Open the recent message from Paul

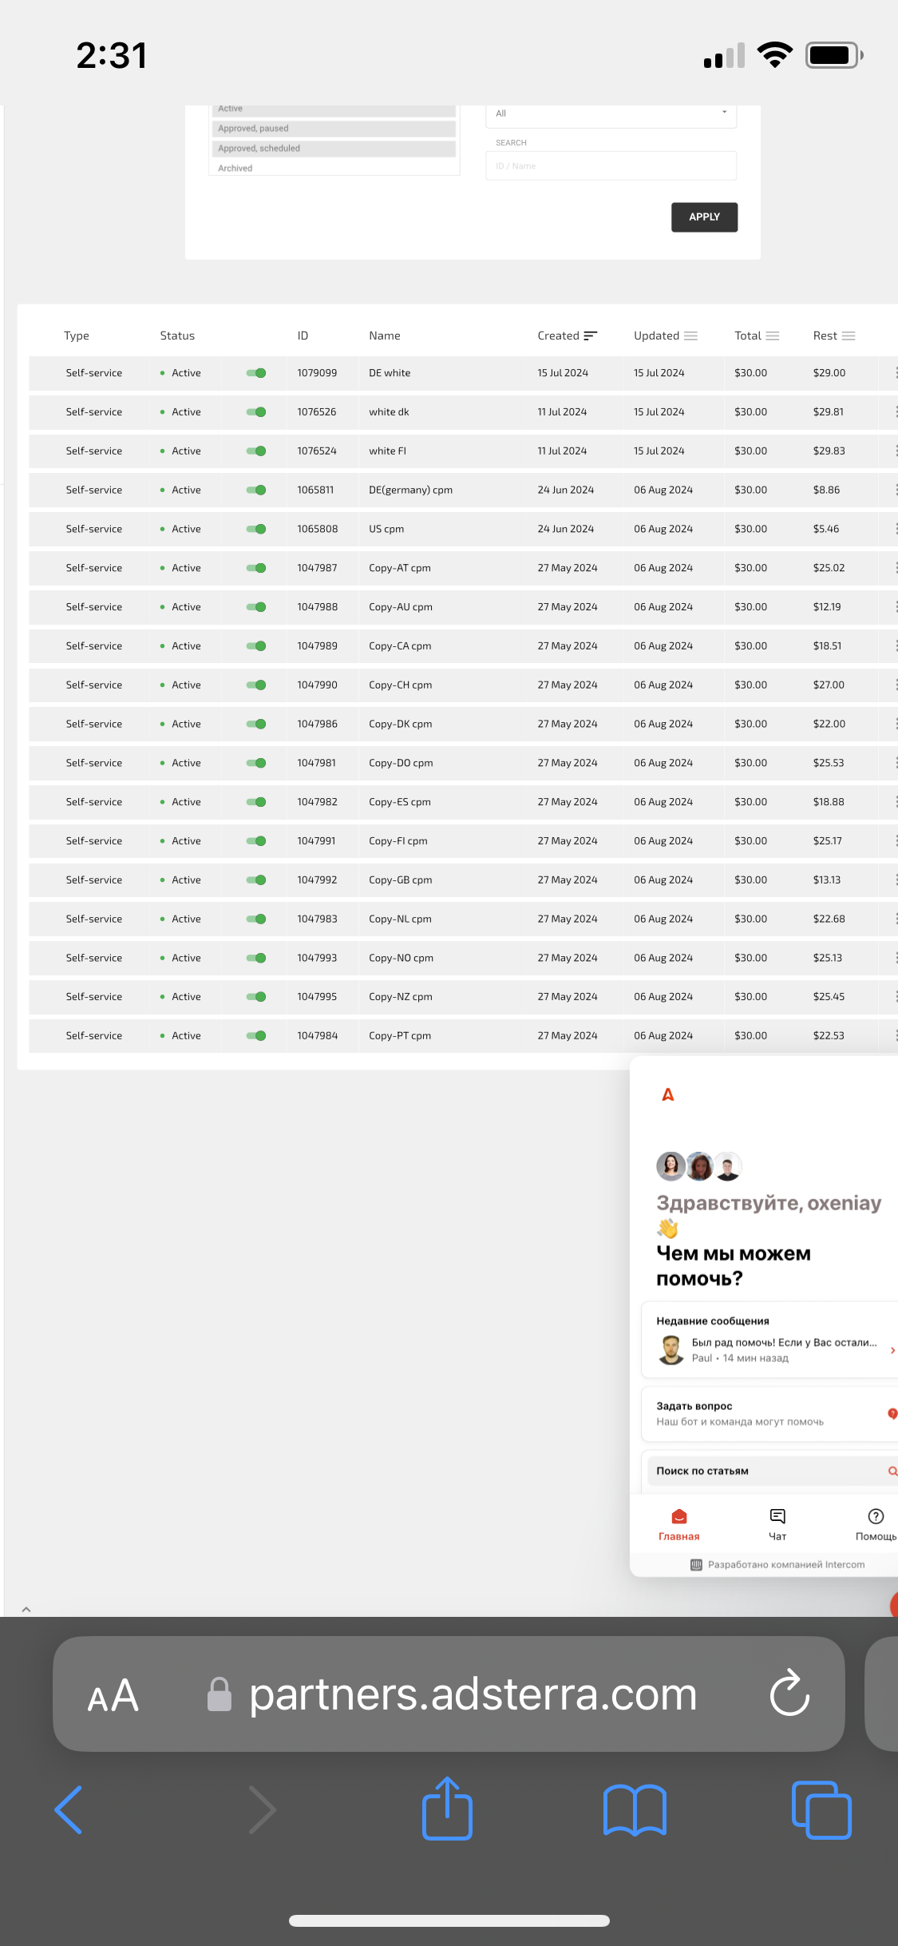[x=770, y=1349]
